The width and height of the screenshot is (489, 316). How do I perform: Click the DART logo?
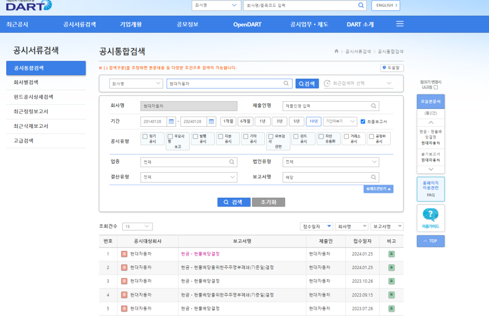(x=29, y=5)
